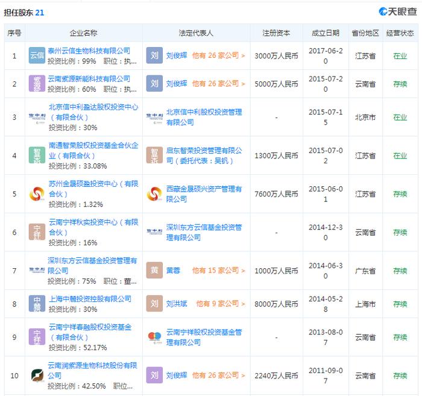Click the 黄 avatar beside 黄蓉
This screenshot has height=396, width=422.
tap(154, 270)
